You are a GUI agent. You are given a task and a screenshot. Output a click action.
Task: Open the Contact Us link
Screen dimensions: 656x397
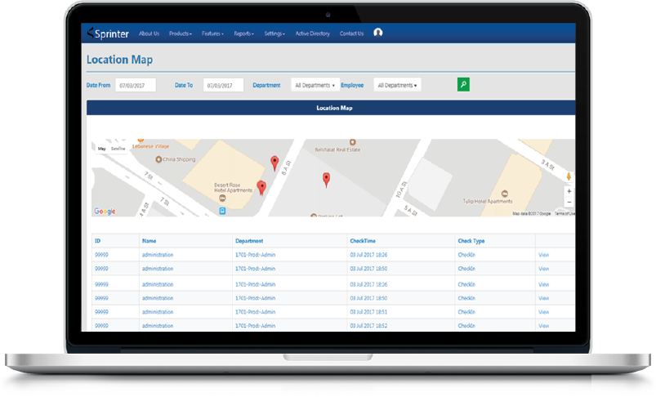click(351, 33)
